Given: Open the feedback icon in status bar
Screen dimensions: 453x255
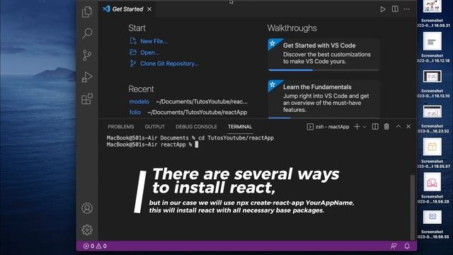Looking at the screenshot, I should pos(394,246).
